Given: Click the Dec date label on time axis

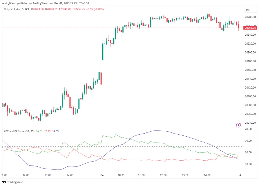Looking at the screenshot, I should point(103,175).
